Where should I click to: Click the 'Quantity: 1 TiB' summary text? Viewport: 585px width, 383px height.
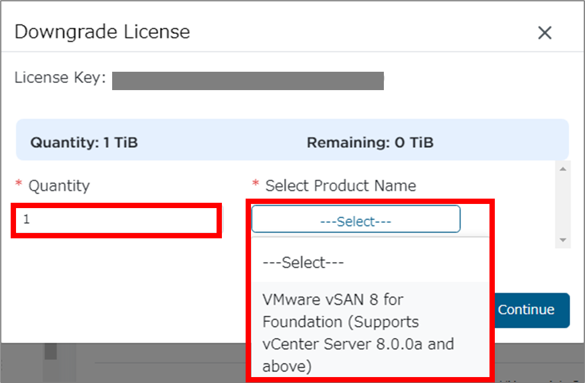(x=84, y=142)
